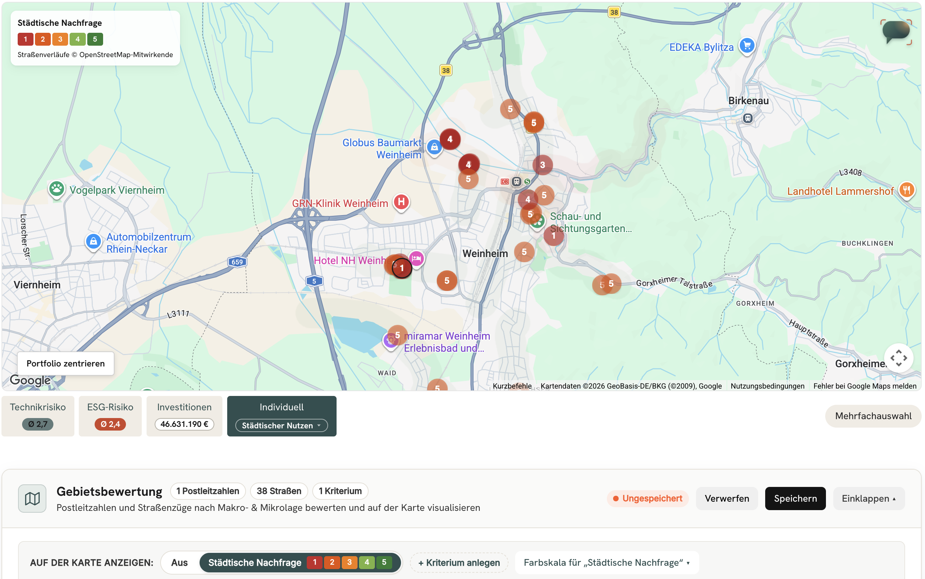Image resolution: width=925 pixels, height=579 pixels.
Task: Click red swatch 1 in map legend
Action: click(x=25, y=39)
